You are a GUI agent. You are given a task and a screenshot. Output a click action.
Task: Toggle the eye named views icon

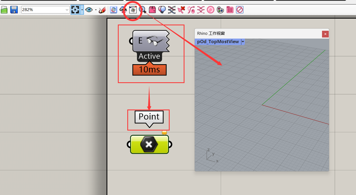(x=89, y=10)
